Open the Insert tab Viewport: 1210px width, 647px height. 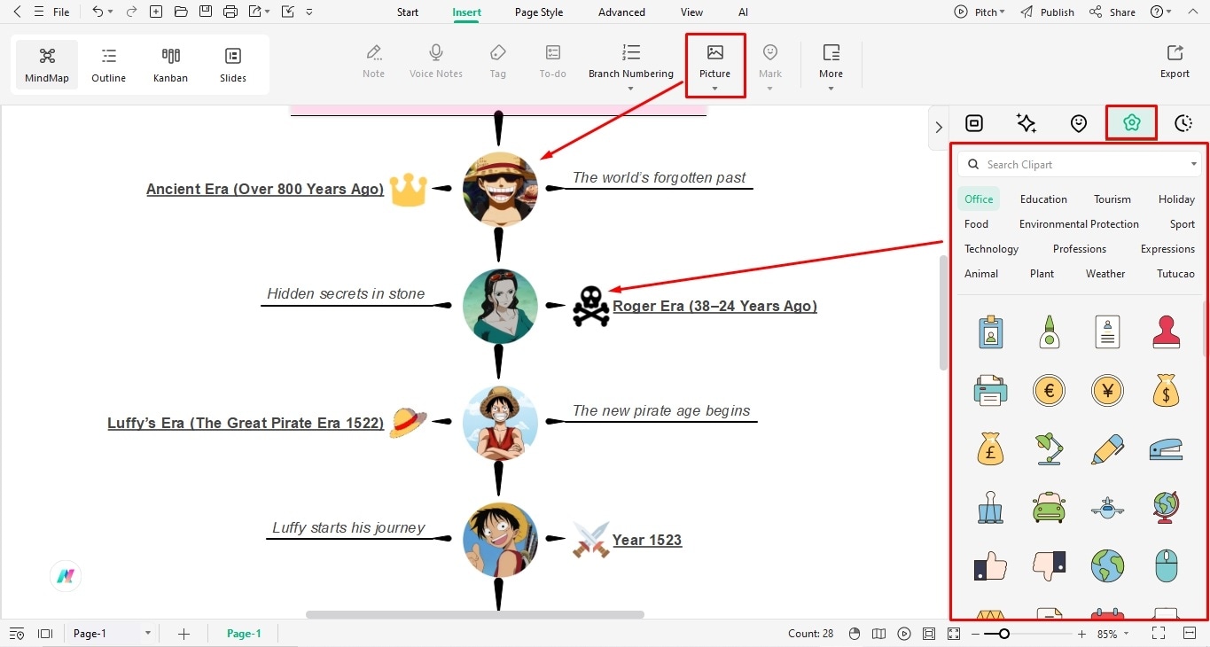pos(467,12)
